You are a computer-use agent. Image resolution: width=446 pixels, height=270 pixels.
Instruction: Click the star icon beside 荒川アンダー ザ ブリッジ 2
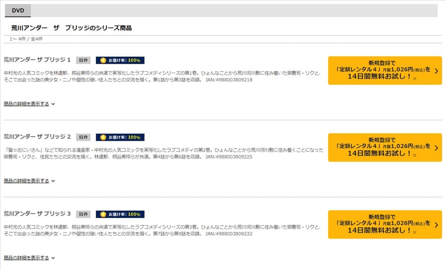pos(103,137)
